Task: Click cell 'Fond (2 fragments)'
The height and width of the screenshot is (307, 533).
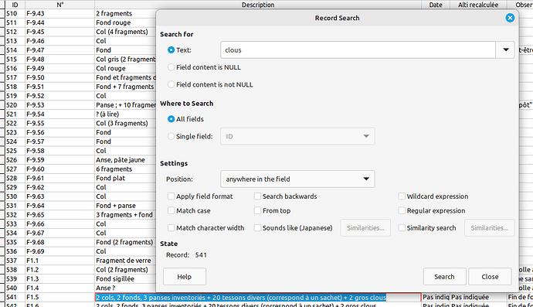Action: 125,242
